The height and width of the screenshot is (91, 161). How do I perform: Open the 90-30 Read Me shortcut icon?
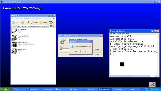(14, 31)
